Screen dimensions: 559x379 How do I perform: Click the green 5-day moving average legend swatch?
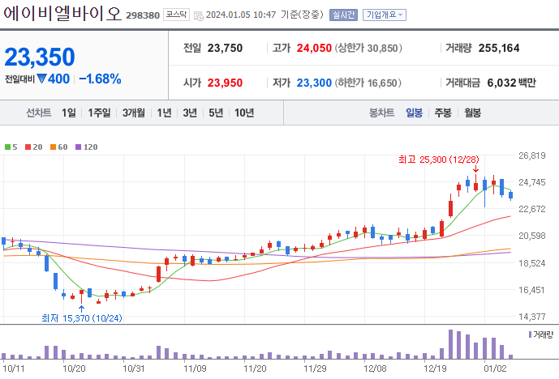7,147
